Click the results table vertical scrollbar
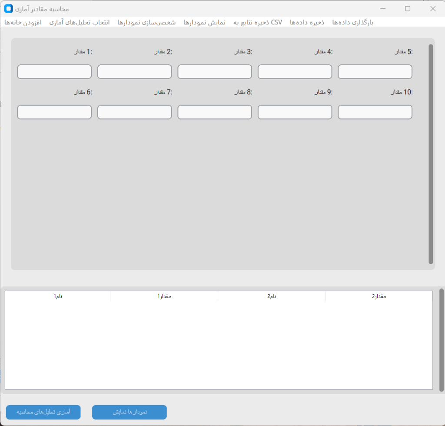 pos(442,339)
